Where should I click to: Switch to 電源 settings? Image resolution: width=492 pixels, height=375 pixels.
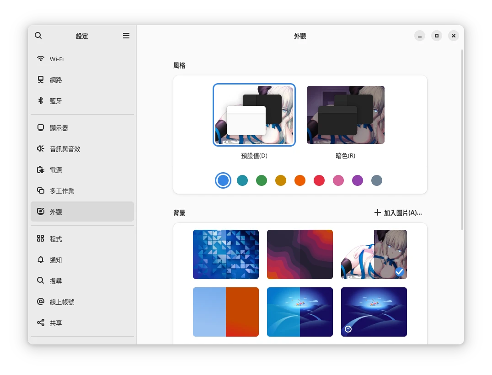click(x=82, y=170)
